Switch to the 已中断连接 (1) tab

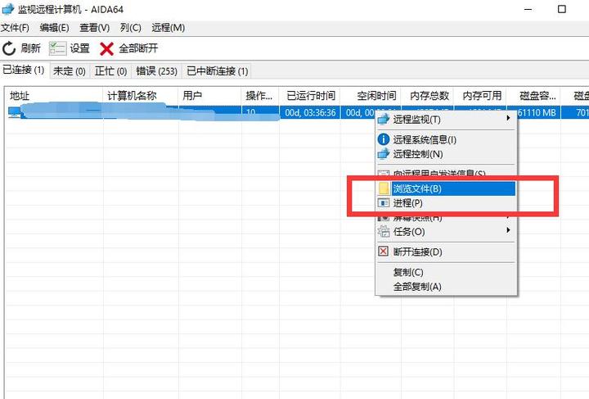pos(218,71)
